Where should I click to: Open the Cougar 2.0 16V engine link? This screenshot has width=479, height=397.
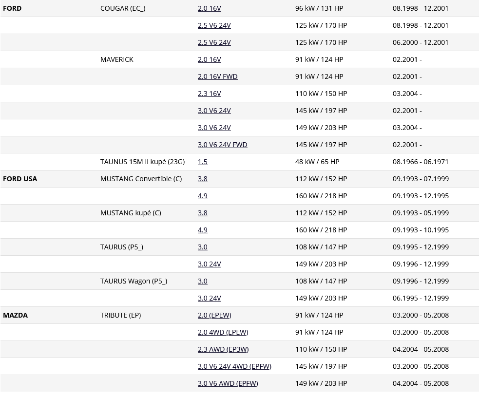tap(209, 8)
